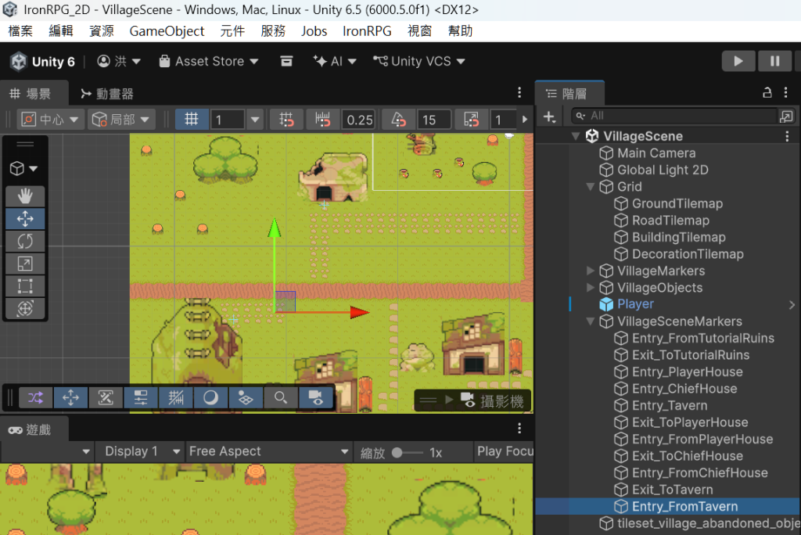Open scene view panel options menu
801x535 pixels.
point(519,92)
